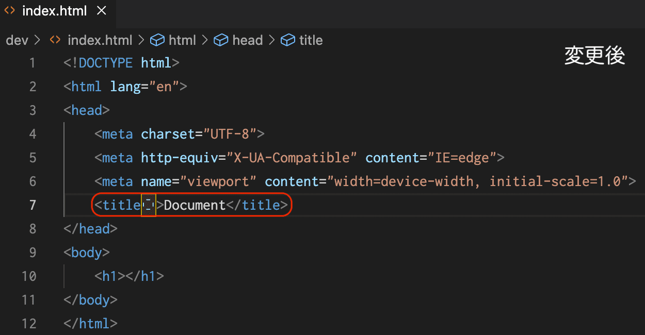
Task: Click line number 7 in gutter
Action: [33, 205]
